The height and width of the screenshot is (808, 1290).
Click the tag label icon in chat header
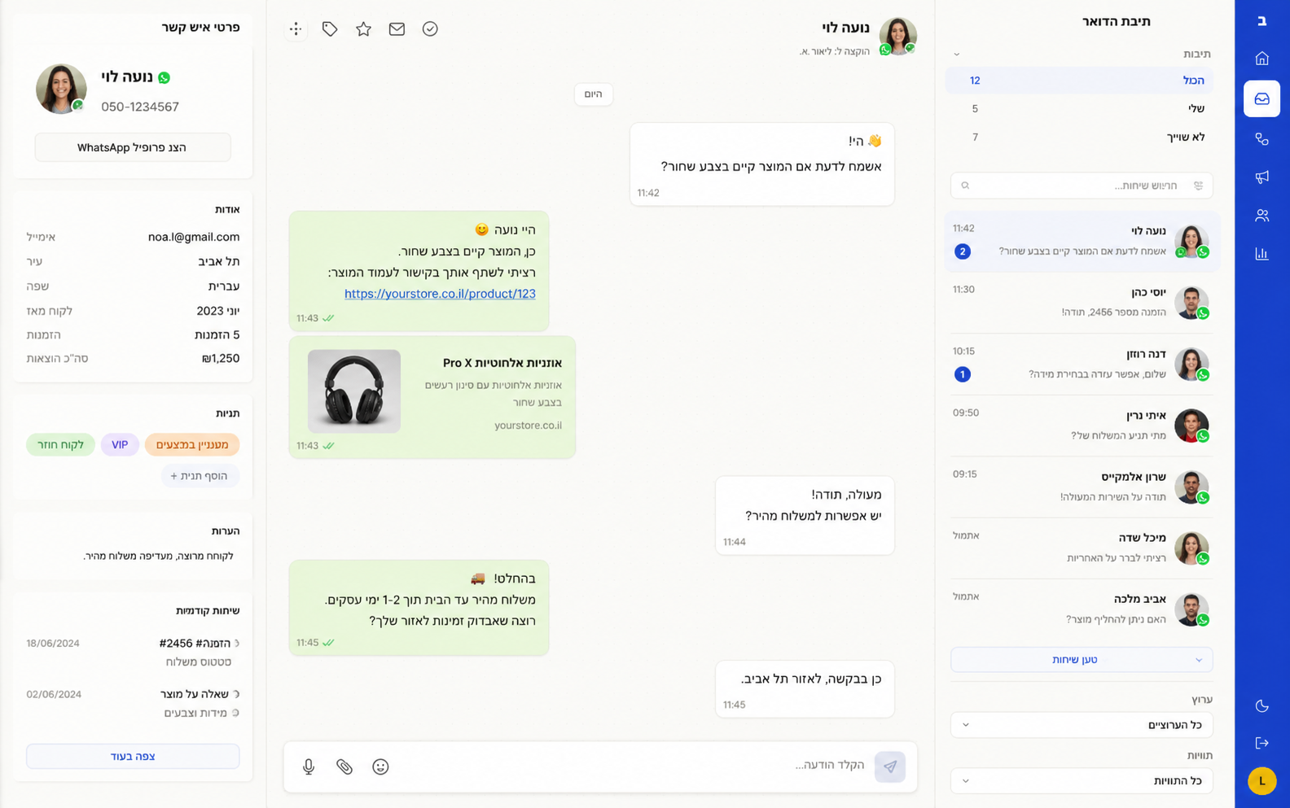click(330, 29)
